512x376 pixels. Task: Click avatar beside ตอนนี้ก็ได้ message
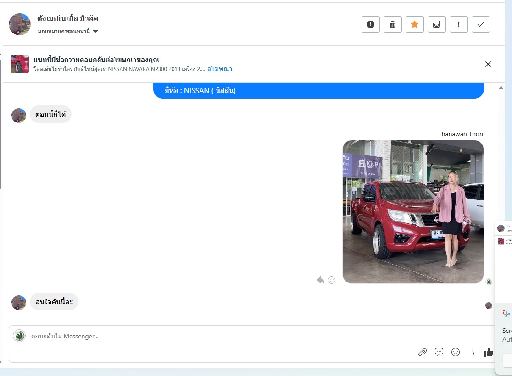tap(19, 116)
